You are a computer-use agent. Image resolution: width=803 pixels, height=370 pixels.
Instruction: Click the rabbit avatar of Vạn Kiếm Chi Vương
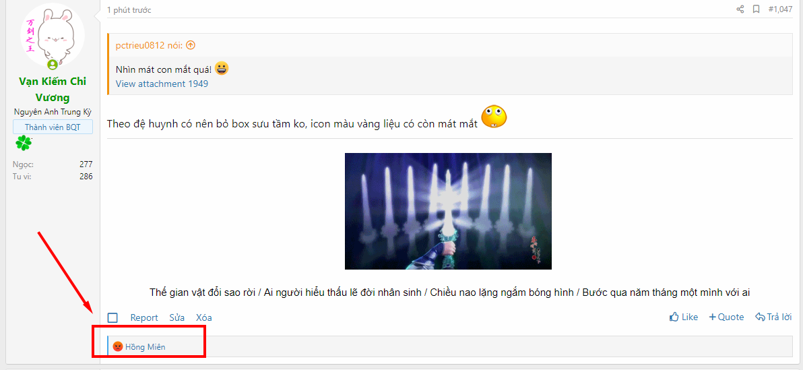[x=53, y=36]
